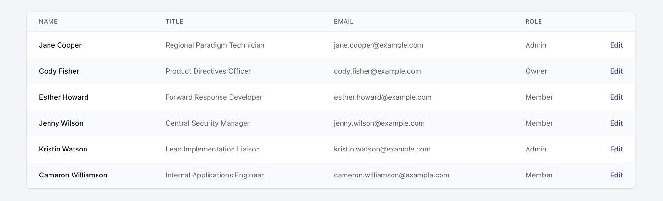Select the name Esther Howard
The image size is (663, 201).
pyautogui.click(x=63, y=97)
